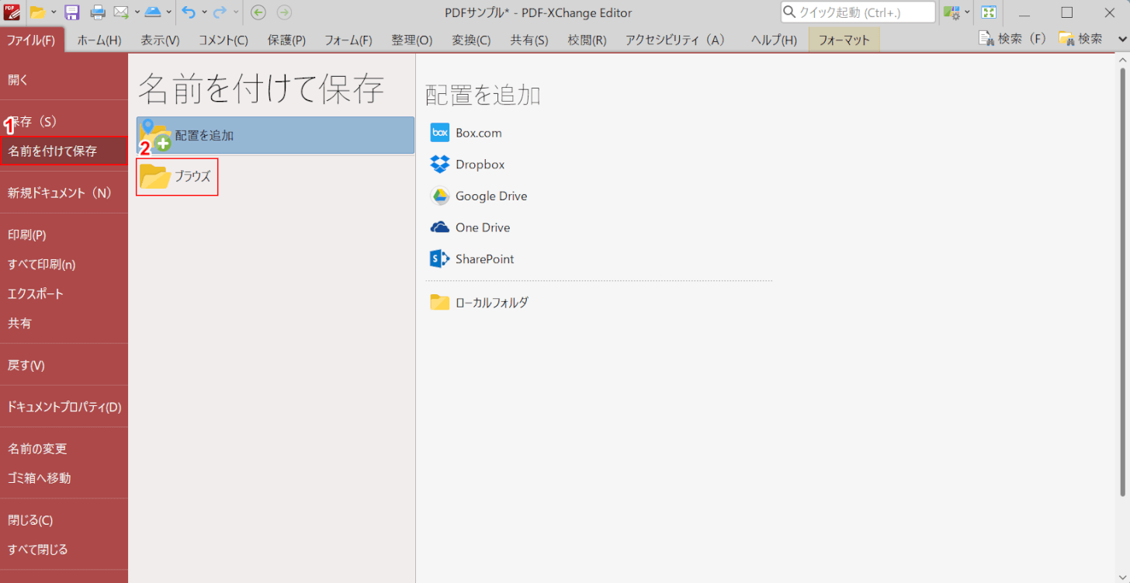Go to the previous view with green back arrow
The image size is (1130, 583).
click(258, 12)
